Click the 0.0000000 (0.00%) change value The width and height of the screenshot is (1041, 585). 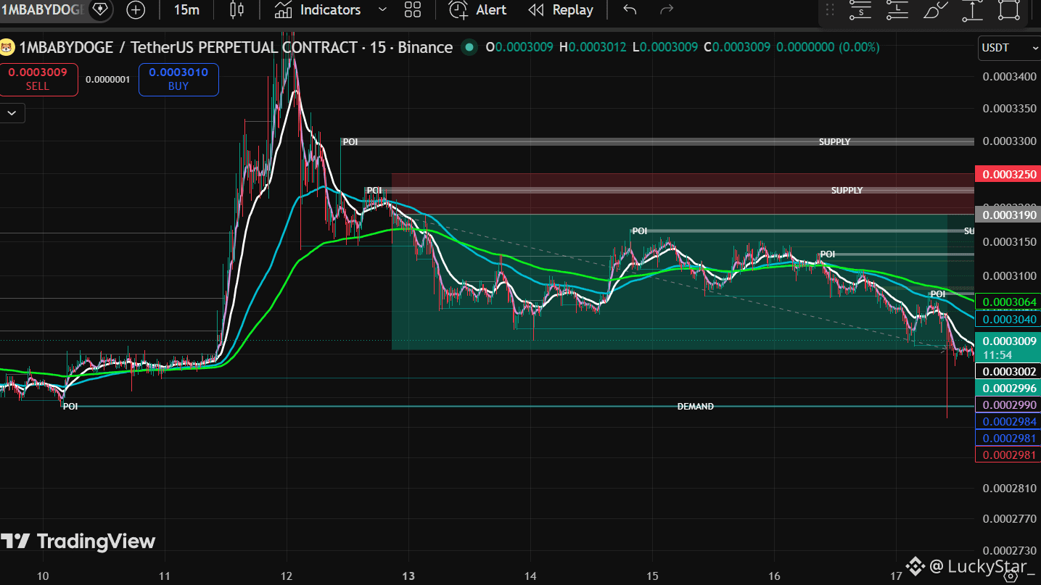point(828,48)
